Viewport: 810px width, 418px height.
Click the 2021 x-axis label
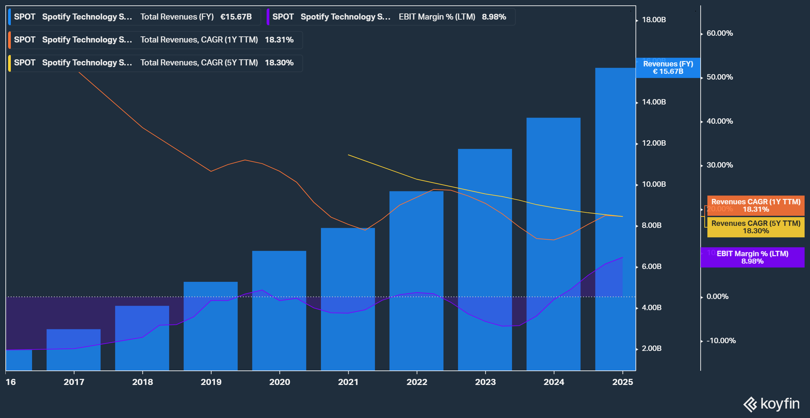(x=348, y=382)
